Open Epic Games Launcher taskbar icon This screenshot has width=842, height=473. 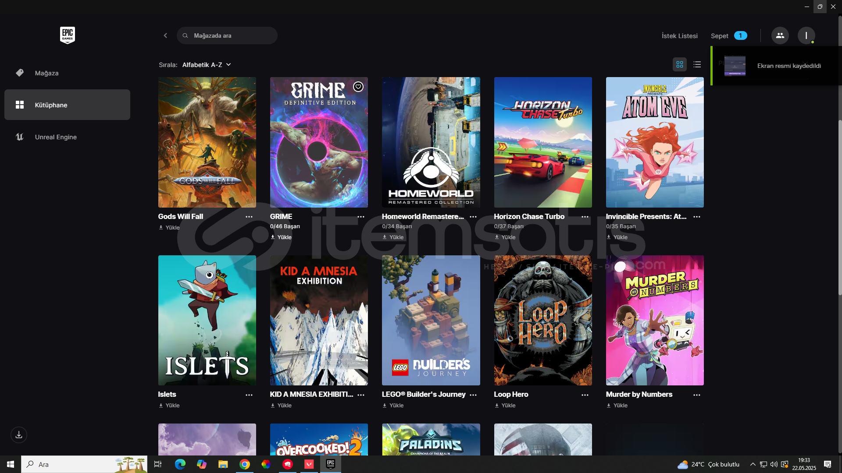pyautogui.click(x=331, y=464)
